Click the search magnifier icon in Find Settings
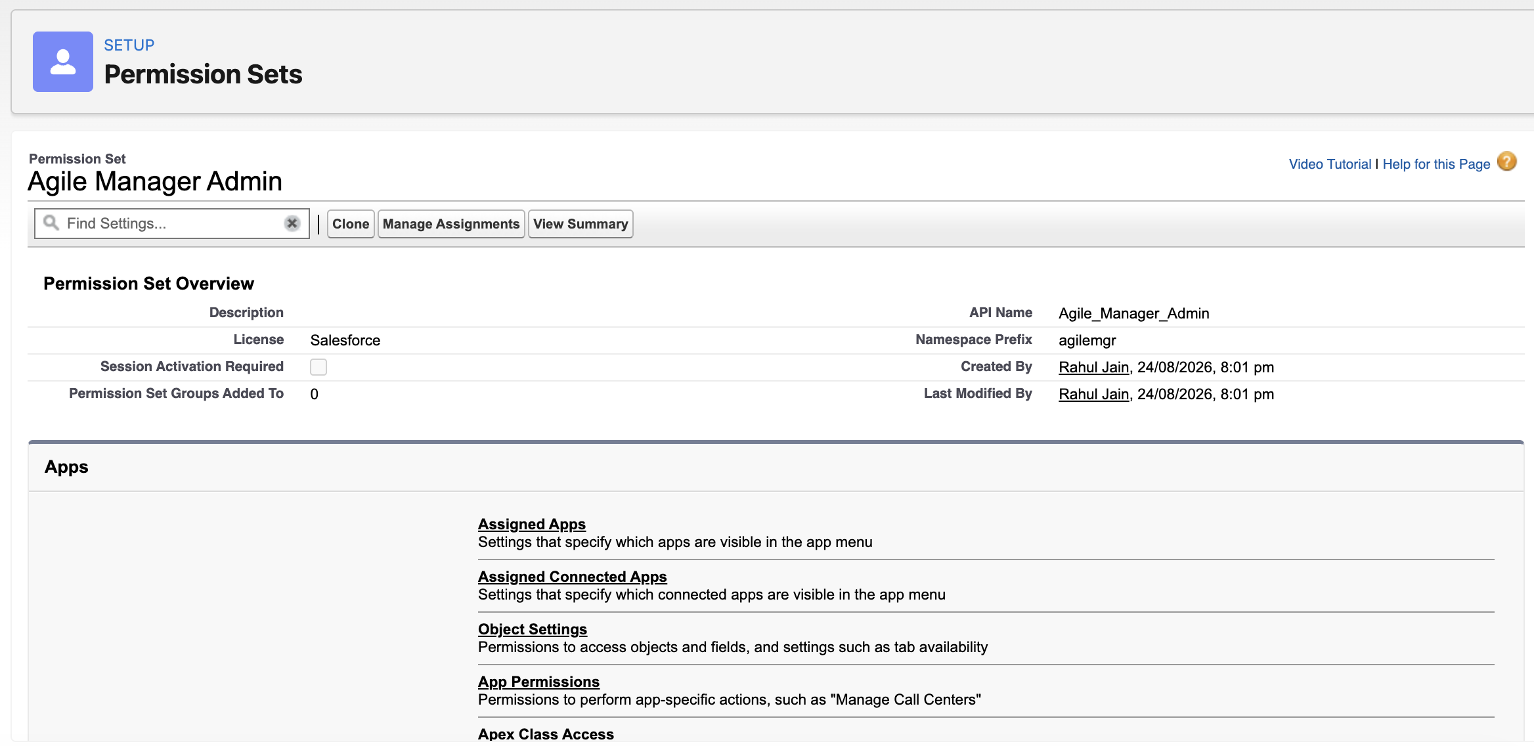1534x746 pixels. pos(51,223)
